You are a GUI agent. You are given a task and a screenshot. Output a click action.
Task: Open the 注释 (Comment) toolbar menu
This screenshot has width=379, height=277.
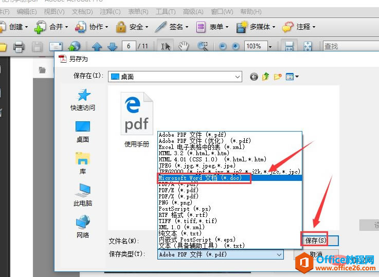click(x=299, y=27)
